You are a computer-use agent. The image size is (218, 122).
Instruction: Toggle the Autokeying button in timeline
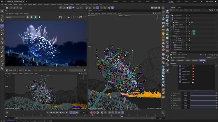[x=95, y=113]
